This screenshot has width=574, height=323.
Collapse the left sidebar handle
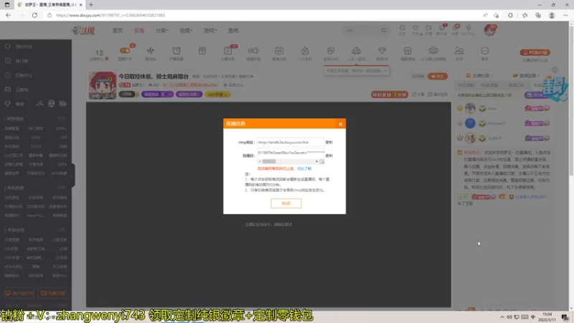point(73,175)
